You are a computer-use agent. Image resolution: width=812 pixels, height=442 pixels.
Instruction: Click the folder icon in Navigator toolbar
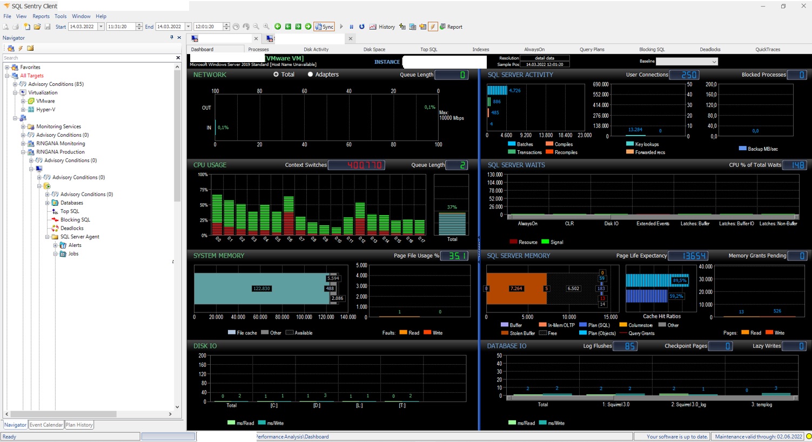pyautogui.click(x=30, y=48)
